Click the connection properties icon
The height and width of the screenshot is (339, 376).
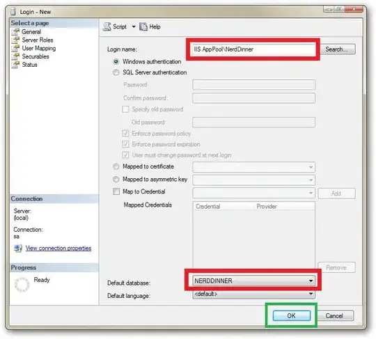click(x=18, y=248)
